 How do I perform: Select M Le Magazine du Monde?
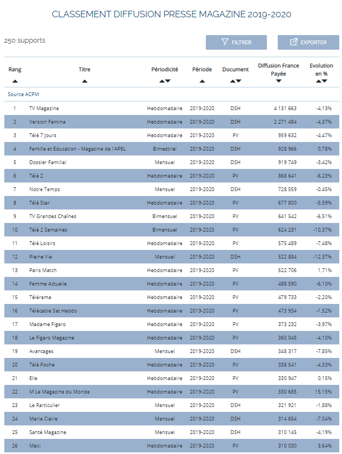point(59,392)
